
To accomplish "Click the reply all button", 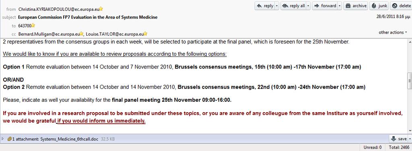I will pyautogui.click(x=293, y=6).
